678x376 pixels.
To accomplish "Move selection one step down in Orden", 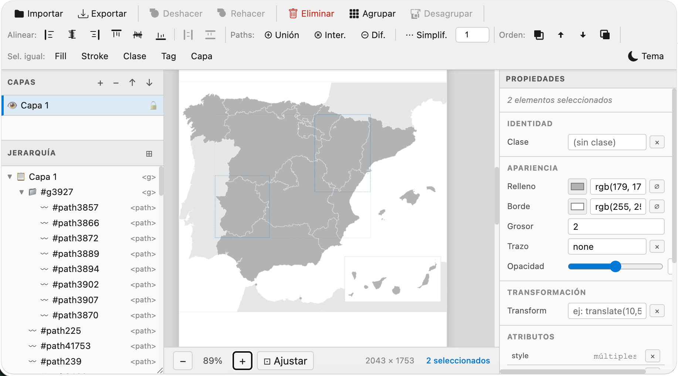I will click(583, 35).
